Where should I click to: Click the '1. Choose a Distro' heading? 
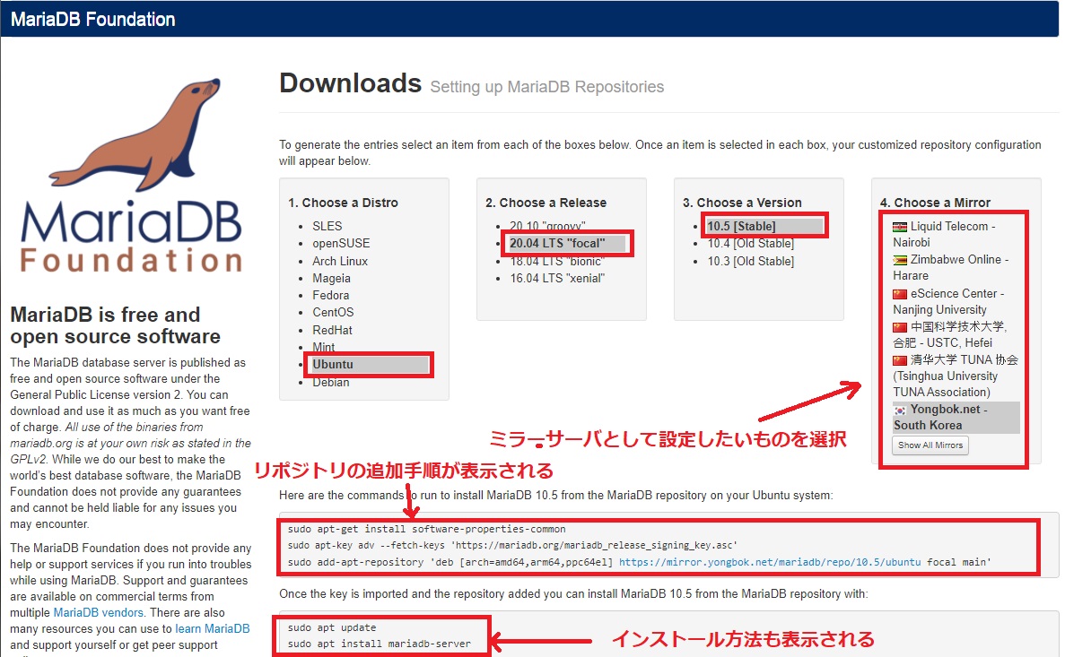tap(343, 203)
